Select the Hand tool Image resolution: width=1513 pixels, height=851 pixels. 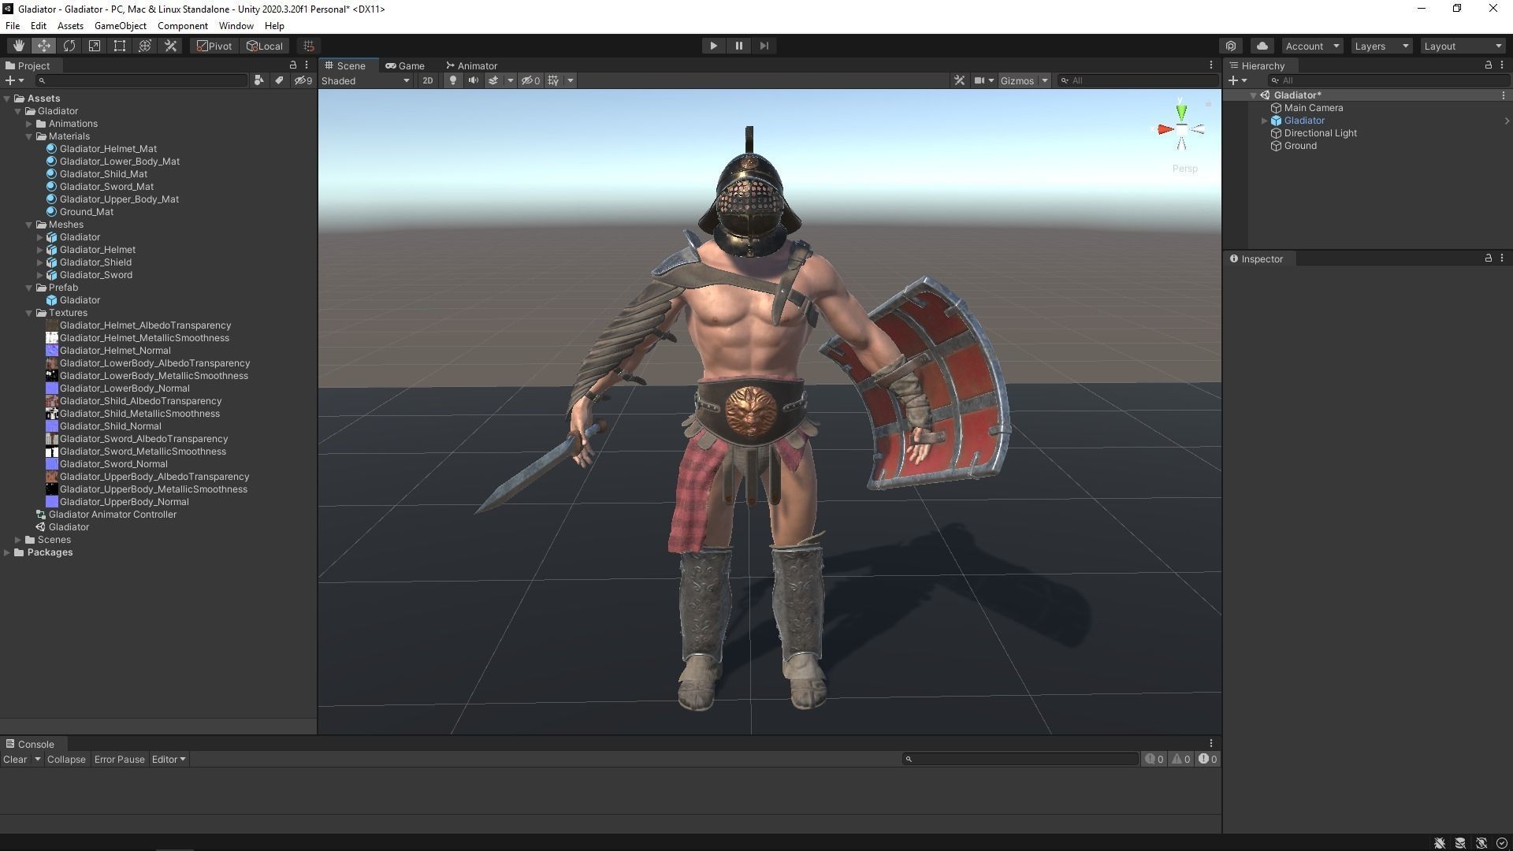(x=18, y=46)
